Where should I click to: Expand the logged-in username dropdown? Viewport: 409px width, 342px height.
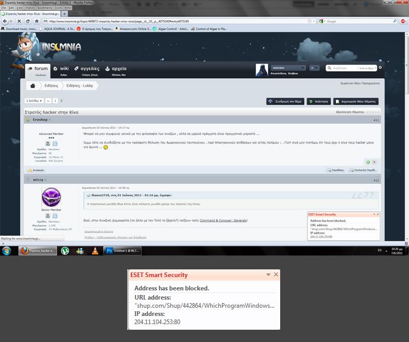(x=288, y=68)
